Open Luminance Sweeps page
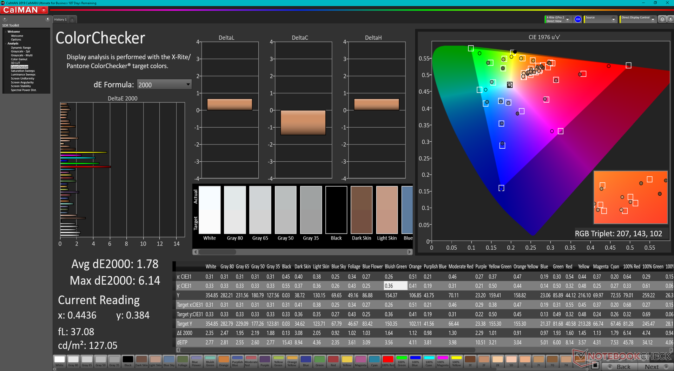 pyautogui.click(x=23, y=75)
